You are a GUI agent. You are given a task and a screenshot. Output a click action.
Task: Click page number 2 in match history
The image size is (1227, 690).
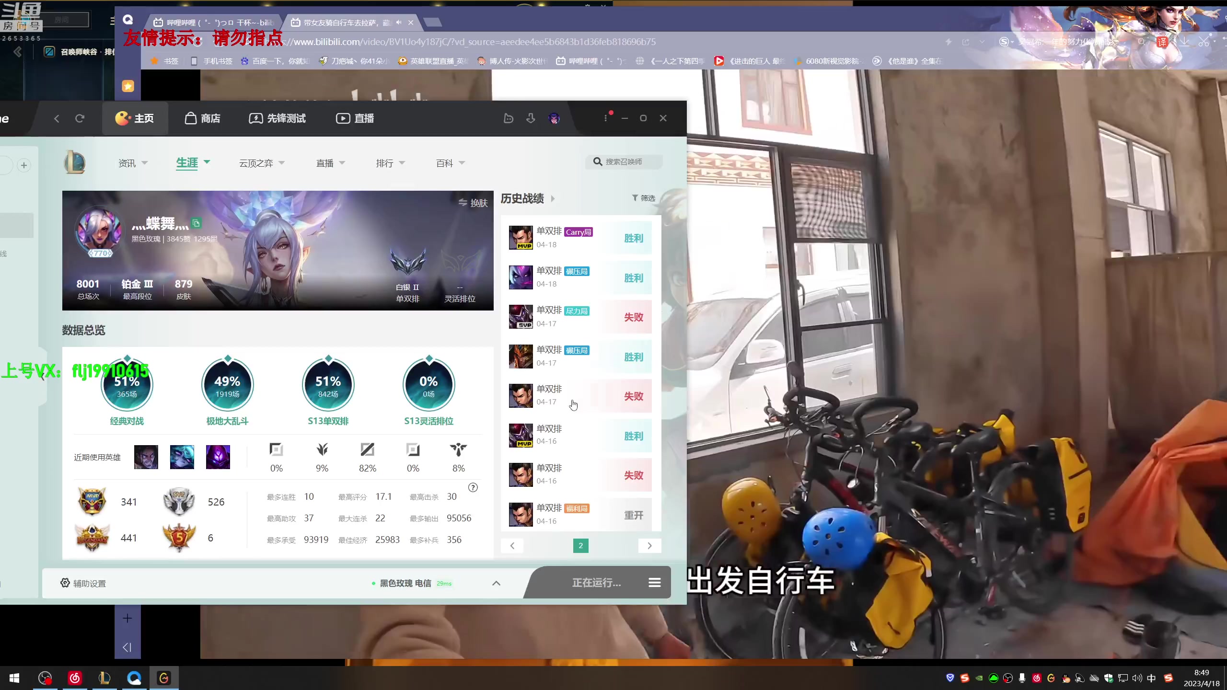(581, 546)
